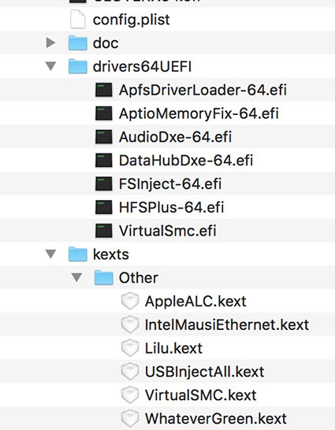Click the AppleALC.kext shield icon
Image resolution: width=335 pixels, height=430 pixels.
(x=130, y=301)
